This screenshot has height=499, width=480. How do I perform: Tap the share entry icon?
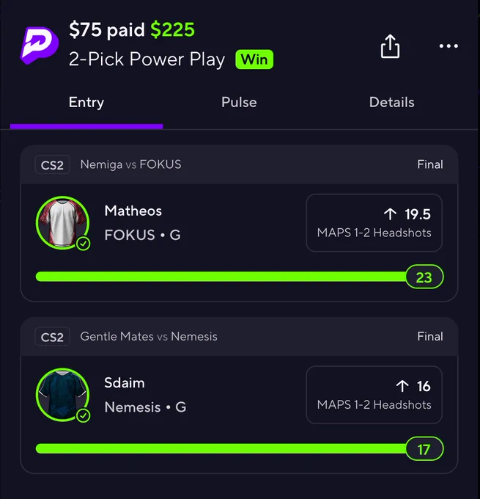[390, 46]
